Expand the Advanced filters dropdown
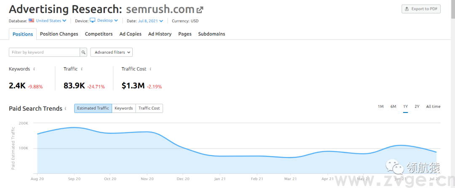The height and width of the screenshot is (188, 455). pyautogui.click(x=112, y=52)
